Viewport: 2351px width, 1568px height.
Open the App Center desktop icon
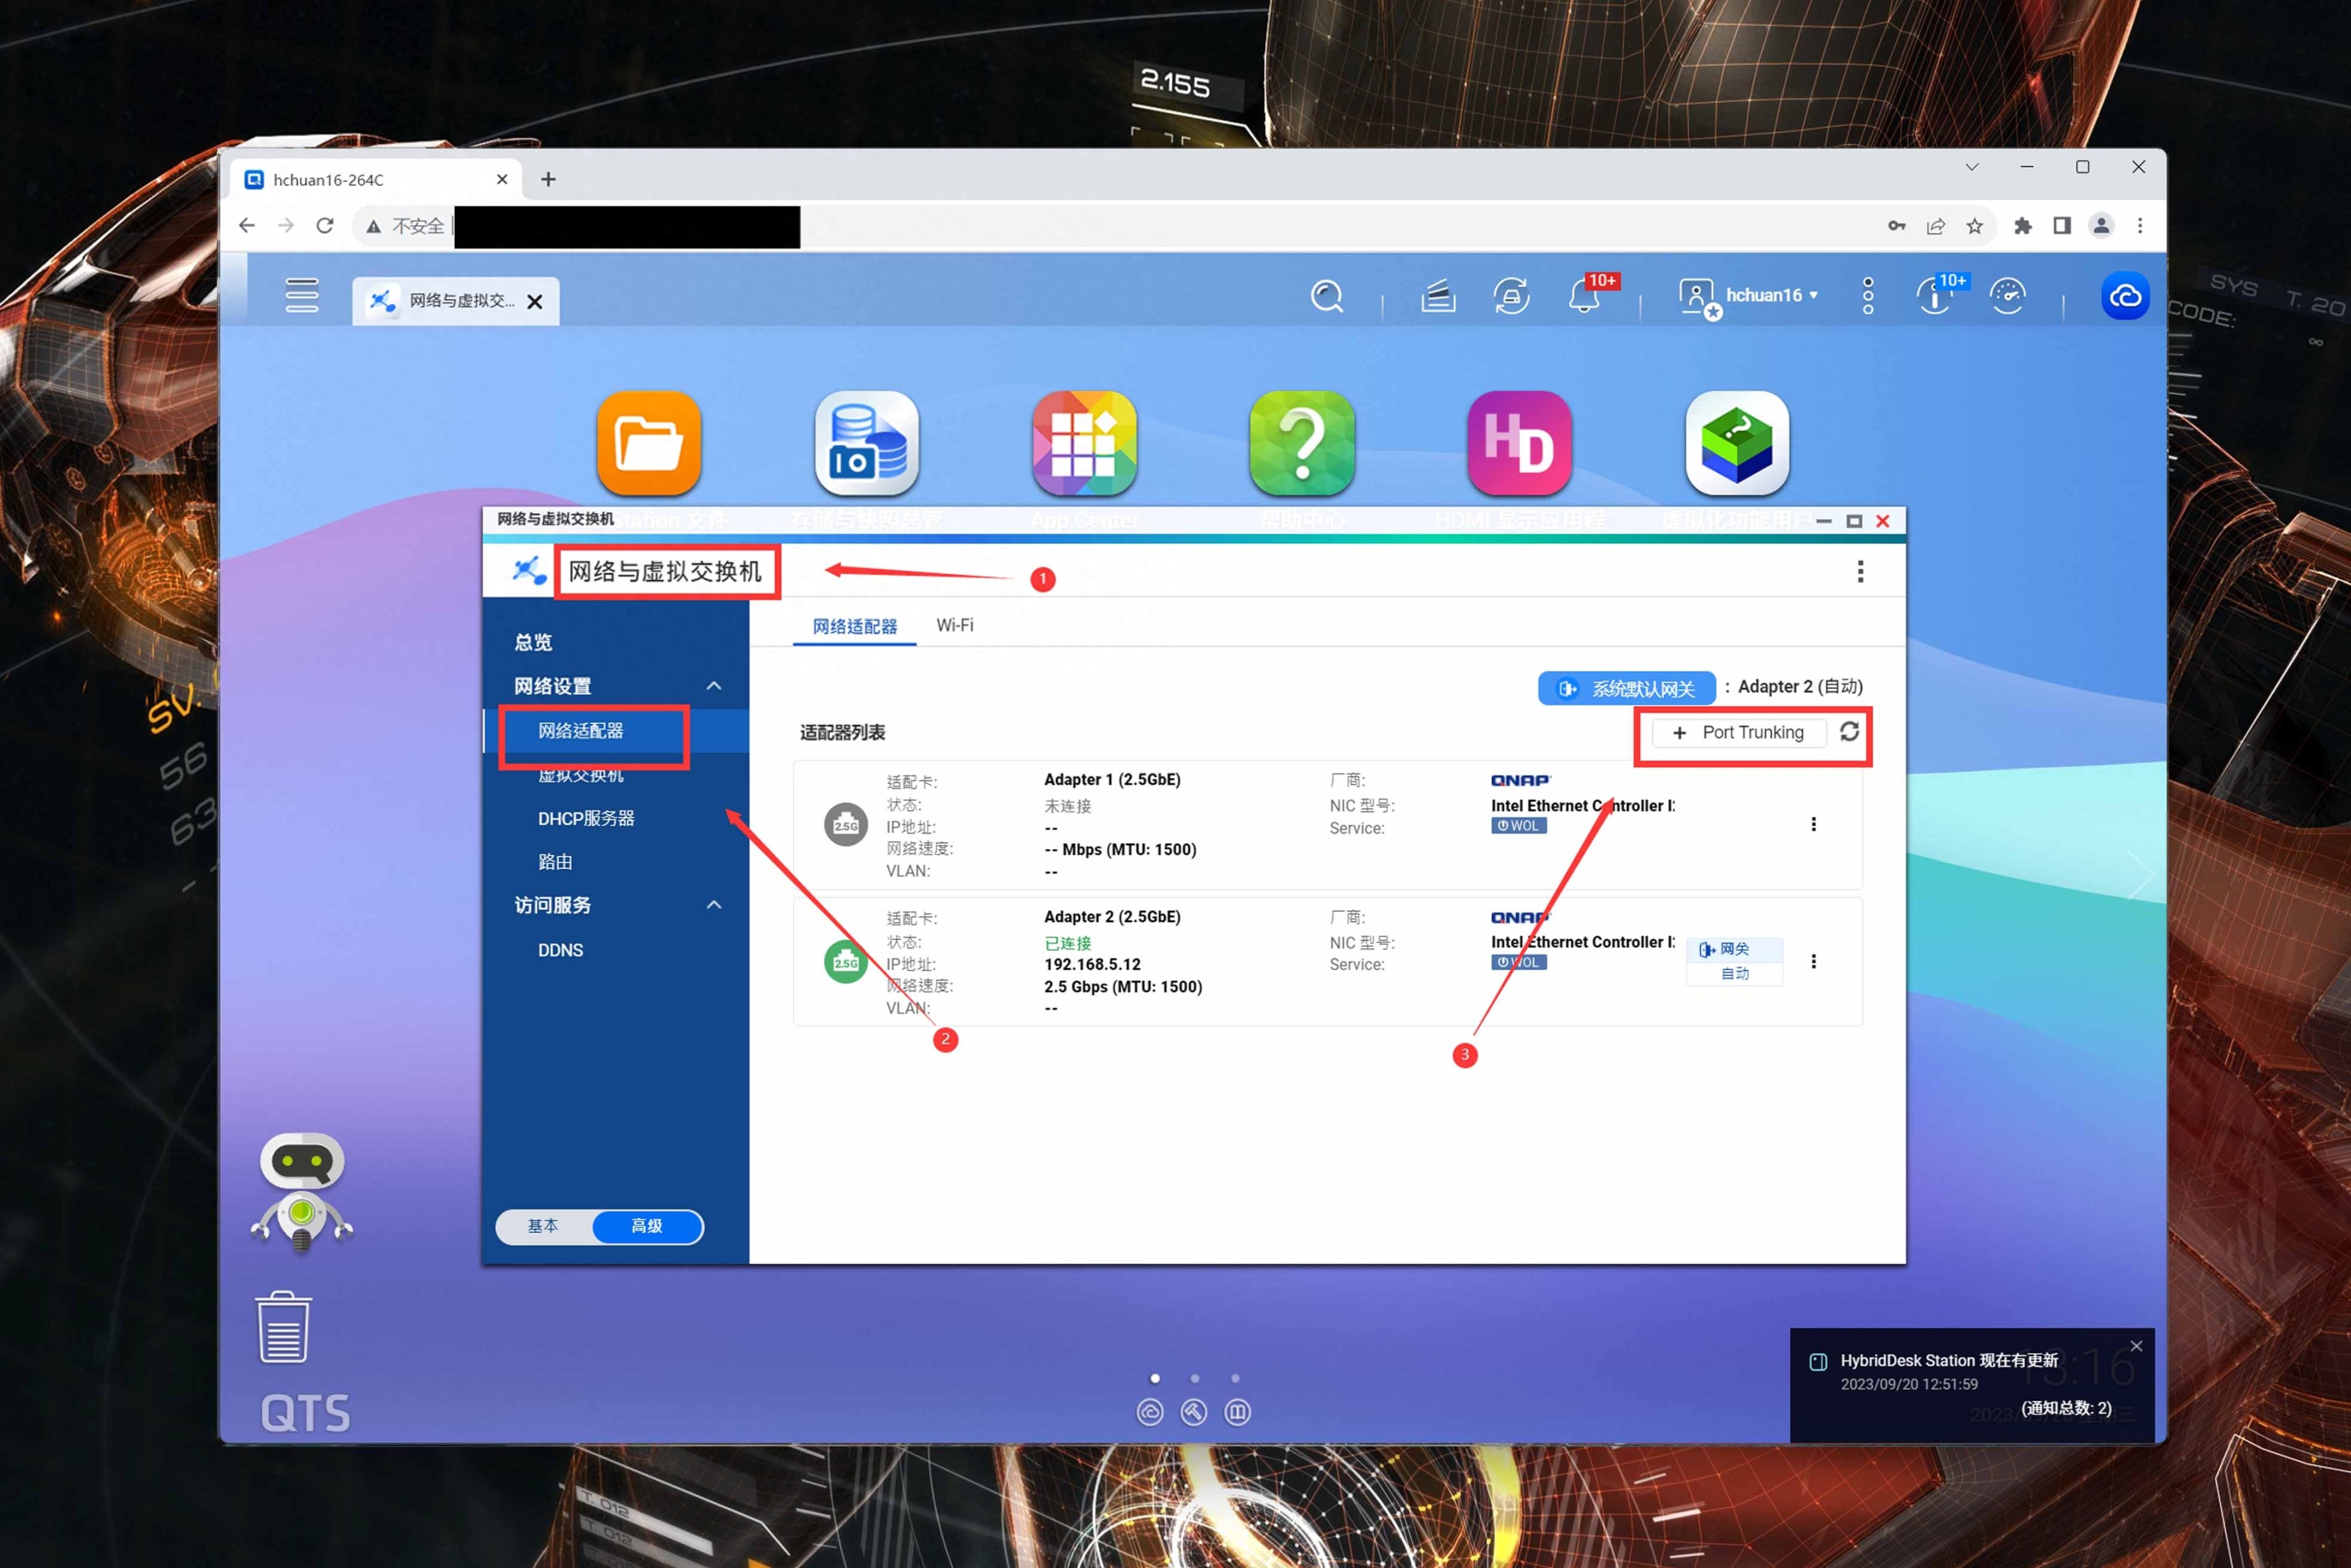pyautogui.click(x=1085, y=443)
